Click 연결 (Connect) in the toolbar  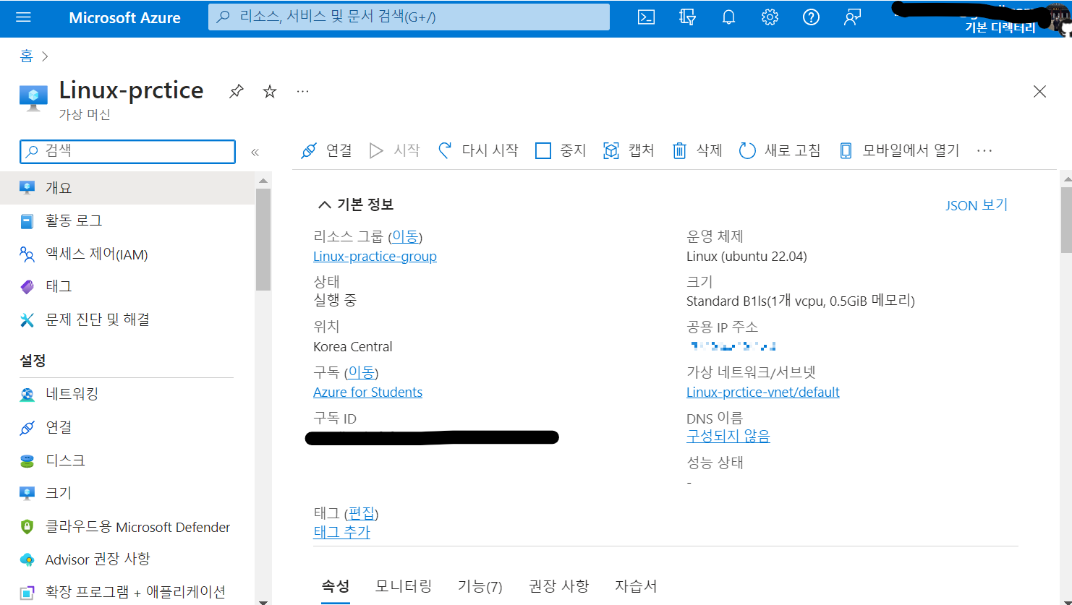click(x=326, y=150)
